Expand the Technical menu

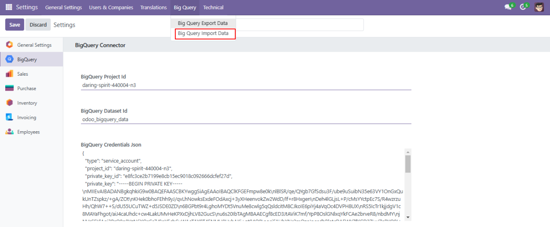point(213,7)
